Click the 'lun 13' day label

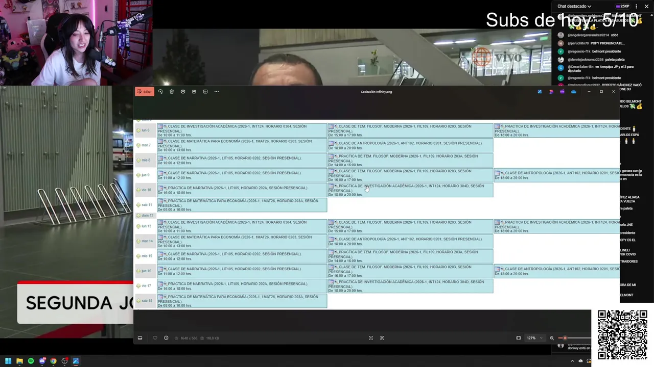146,226
